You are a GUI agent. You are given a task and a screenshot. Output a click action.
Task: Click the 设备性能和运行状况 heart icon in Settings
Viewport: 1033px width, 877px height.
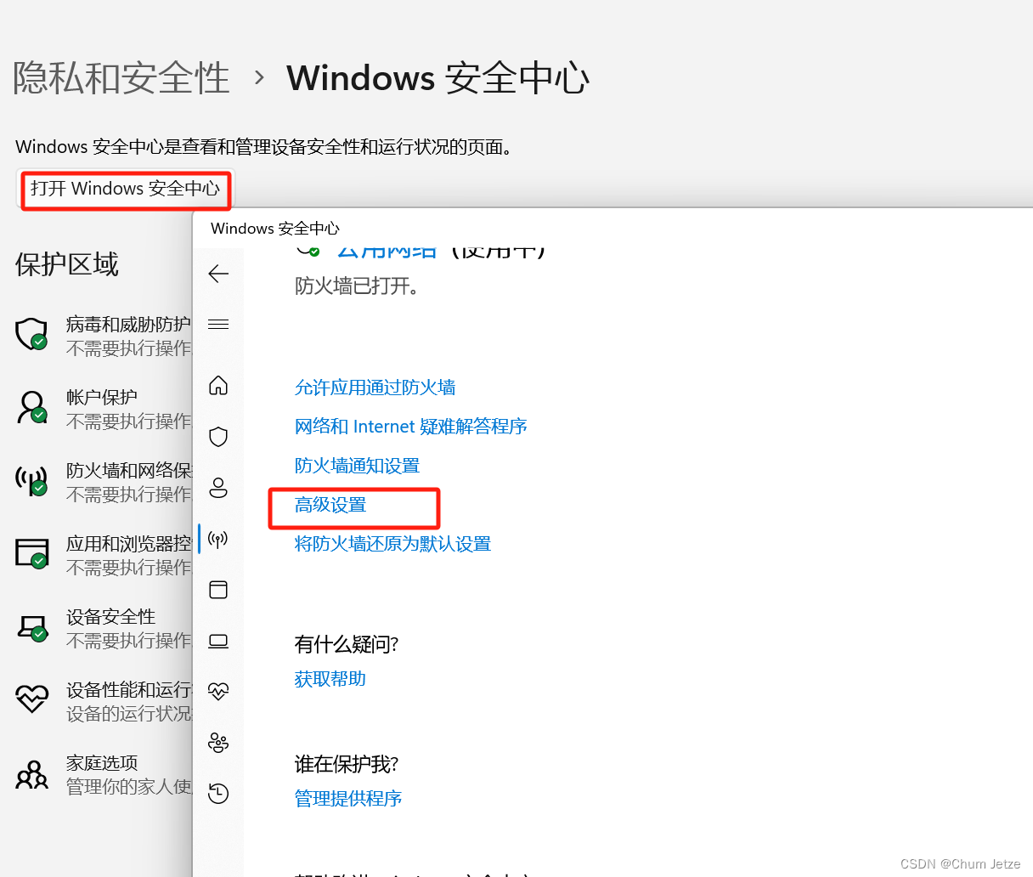click(x=31, y=699)
